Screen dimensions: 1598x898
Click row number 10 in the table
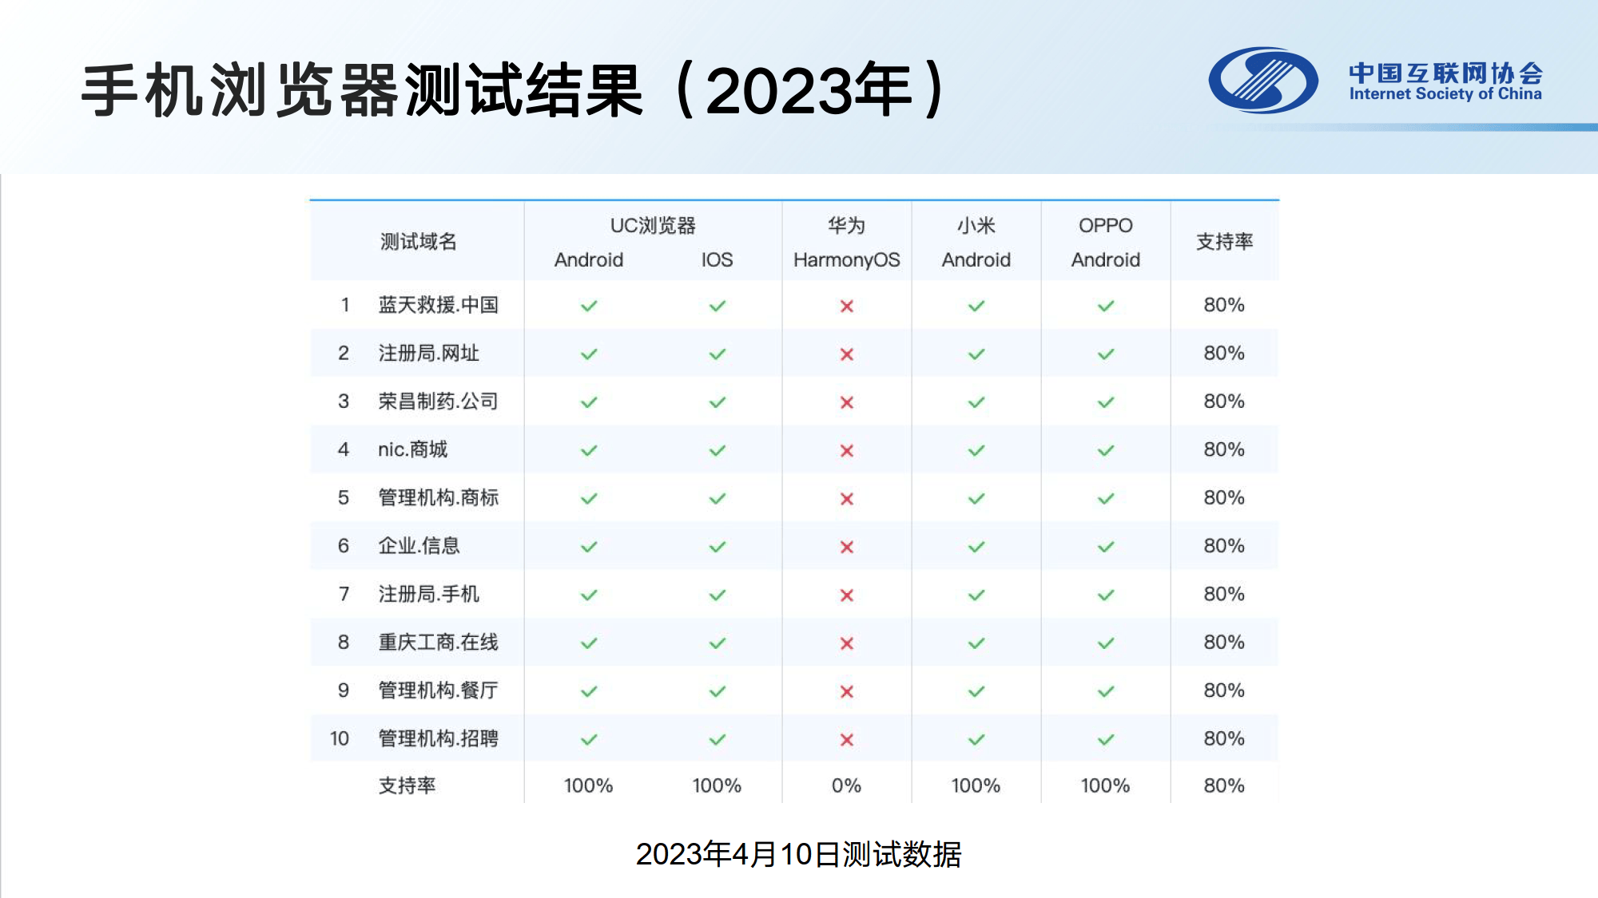tap(340, 739)
